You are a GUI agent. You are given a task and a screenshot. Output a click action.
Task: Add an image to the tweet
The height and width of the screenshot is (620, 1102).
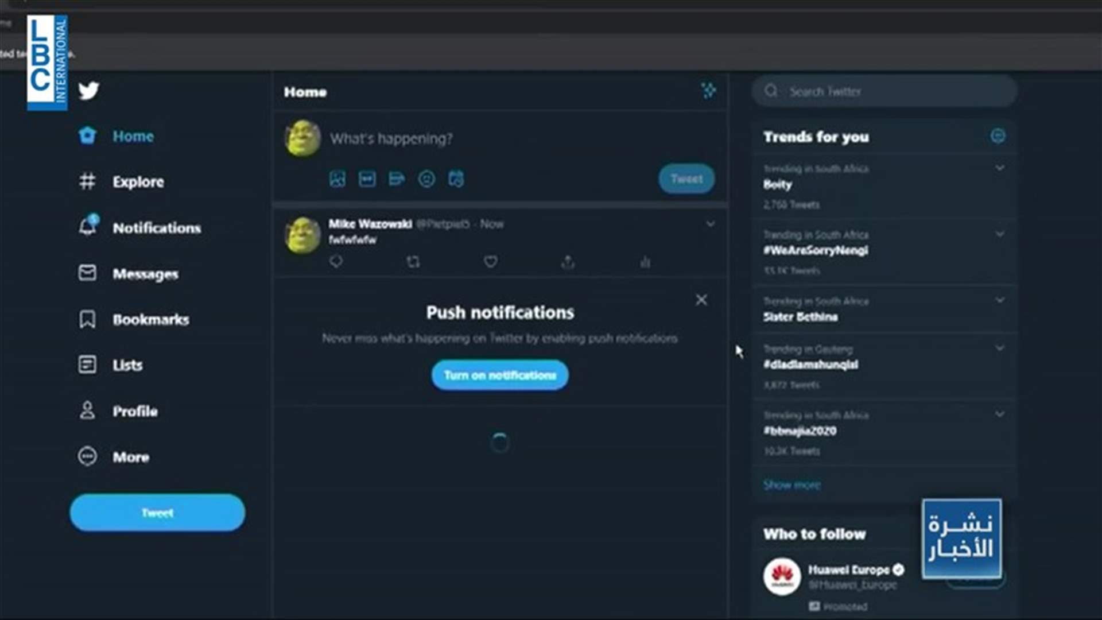337,179
